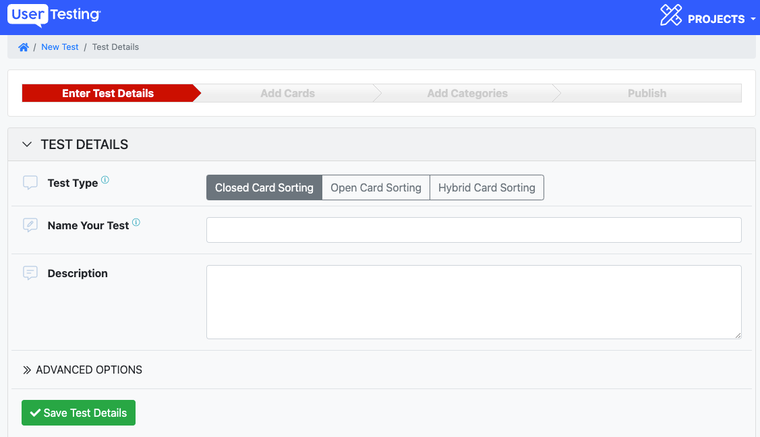Keep Closed Card Sorting selected
The height and width of the screenshot is (437, 760).
click(x=264, y=187)
